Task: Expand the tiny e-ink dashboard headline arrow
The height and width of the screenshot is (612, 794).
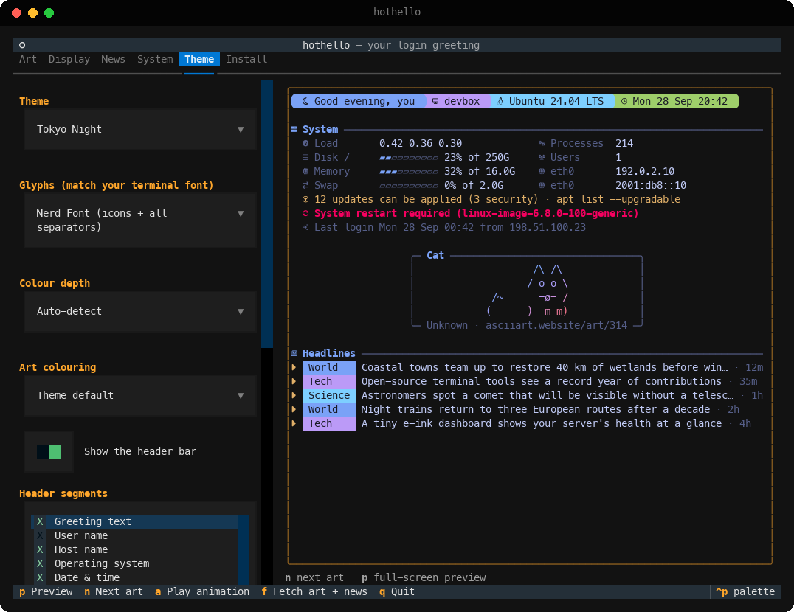Action: (294, 423)
